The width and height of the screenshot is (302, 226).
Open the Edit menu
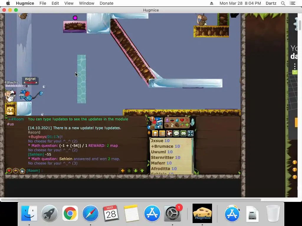[55, 3]
